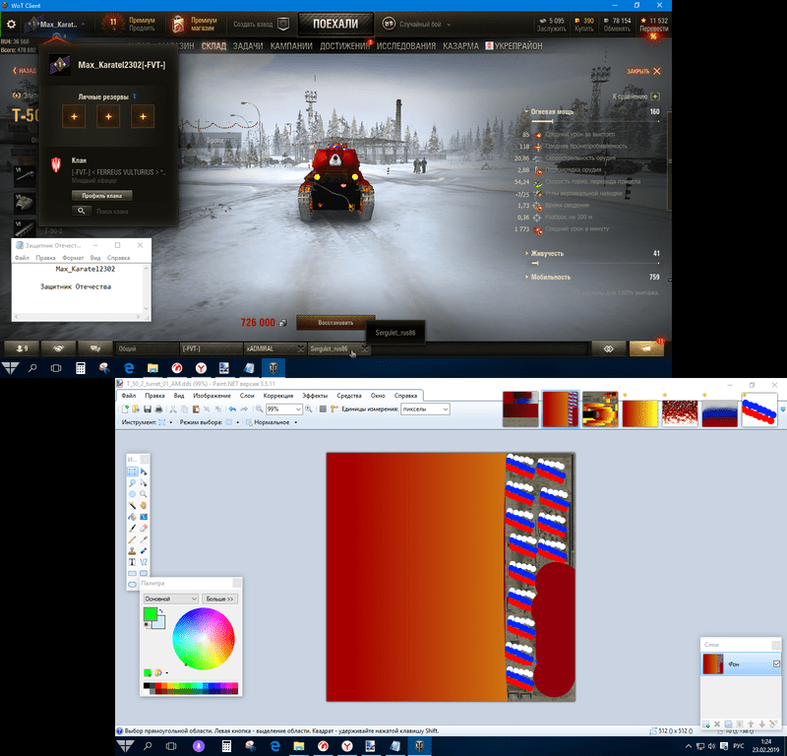Select the Lasso Select tool
The width and height of the screenshot is (787, 756).
tap(132, 483)
